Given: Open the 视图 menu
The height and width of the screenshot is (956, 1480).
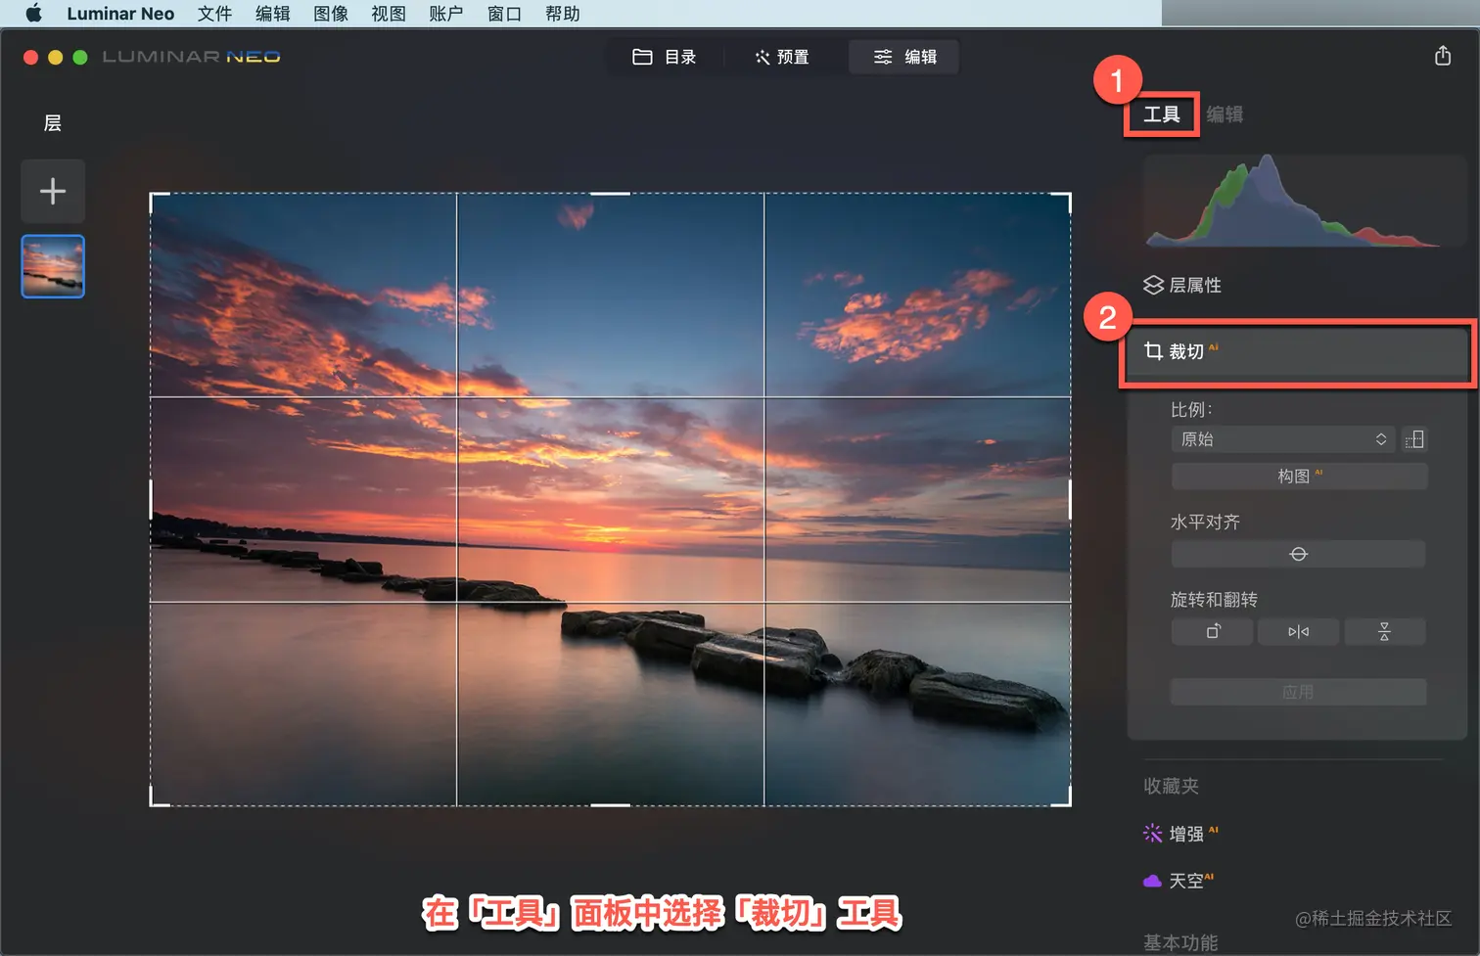Looking at the screenshot, I should pyautogui.click(x=389, y=14).
